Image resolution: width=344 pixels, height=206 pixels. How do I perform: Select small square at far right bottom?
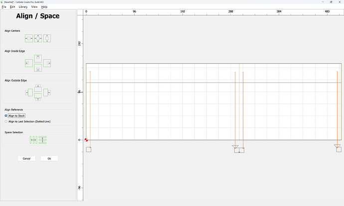339,149
